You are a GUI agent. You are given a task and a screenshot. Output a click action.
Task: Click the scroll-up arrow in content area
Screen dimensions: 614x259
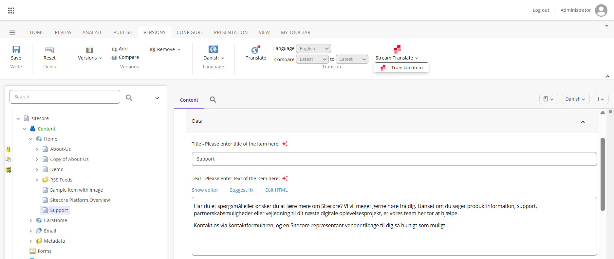pyautogui.click(x=603, y=112)
